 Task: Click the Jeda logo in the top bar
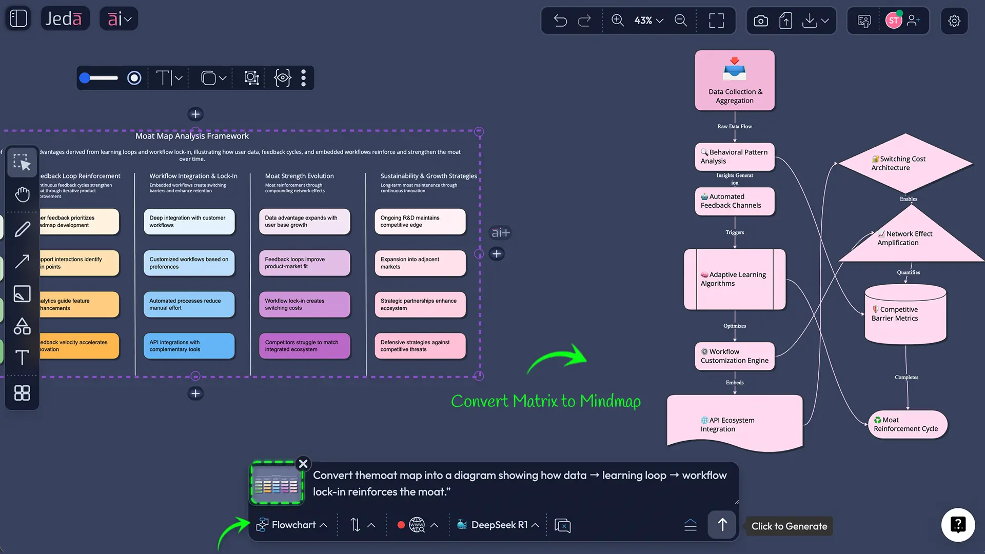(65, 18)
